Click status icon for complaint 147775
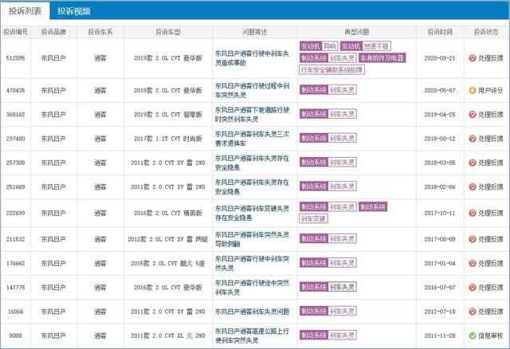This screenshot has height=349, width=510. point(473,288)
